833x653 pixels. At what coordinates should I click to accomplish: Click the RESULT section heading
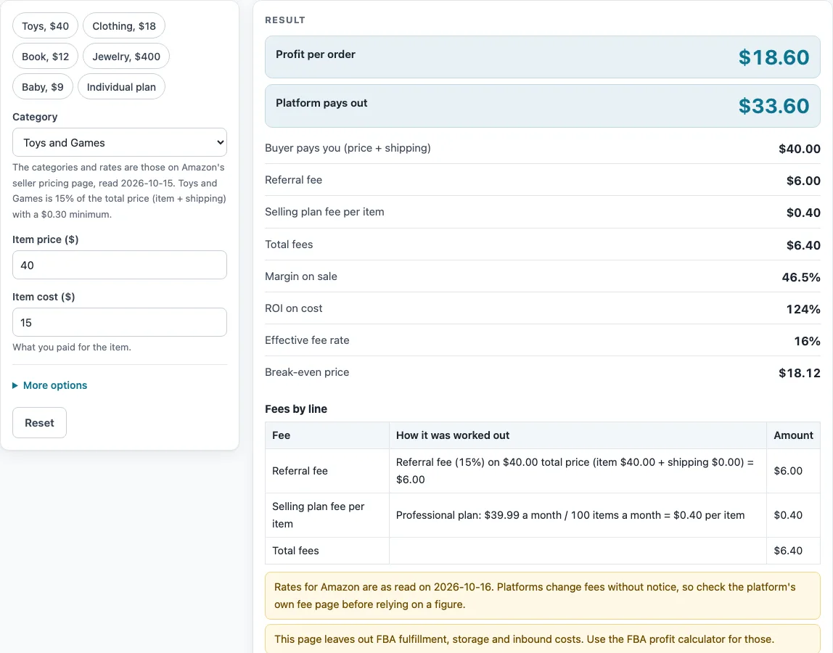point(284,20)
